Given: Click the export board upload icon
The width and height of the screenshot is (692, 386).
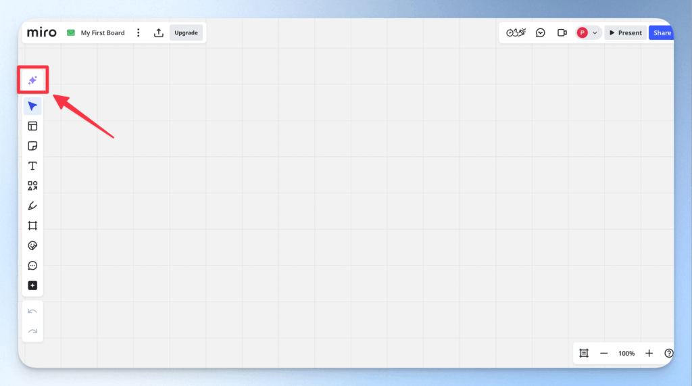Looking at the screenshot, I should pyautogui.click(x=158, y=32).
